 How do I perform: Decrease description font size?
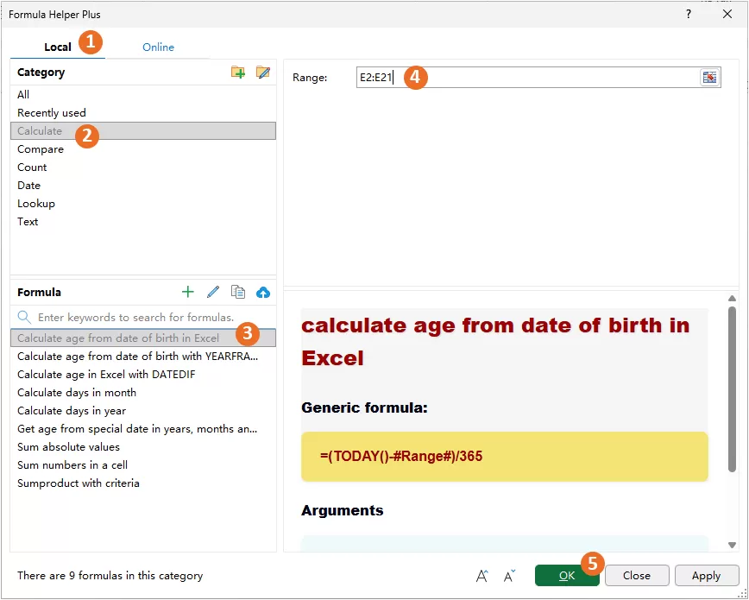pyautogui.click(x=509, y=576)
